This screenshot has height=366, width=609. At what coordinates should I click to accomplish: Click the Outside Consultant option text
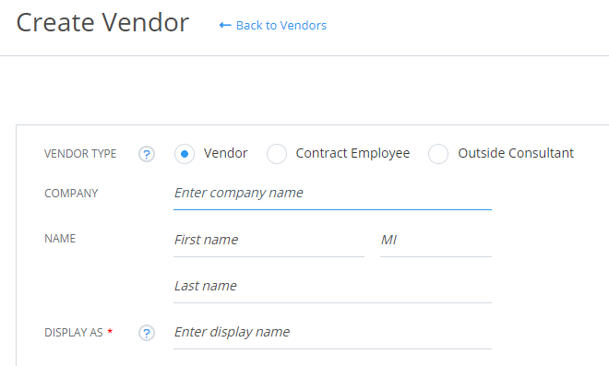(x=516, y=153)
